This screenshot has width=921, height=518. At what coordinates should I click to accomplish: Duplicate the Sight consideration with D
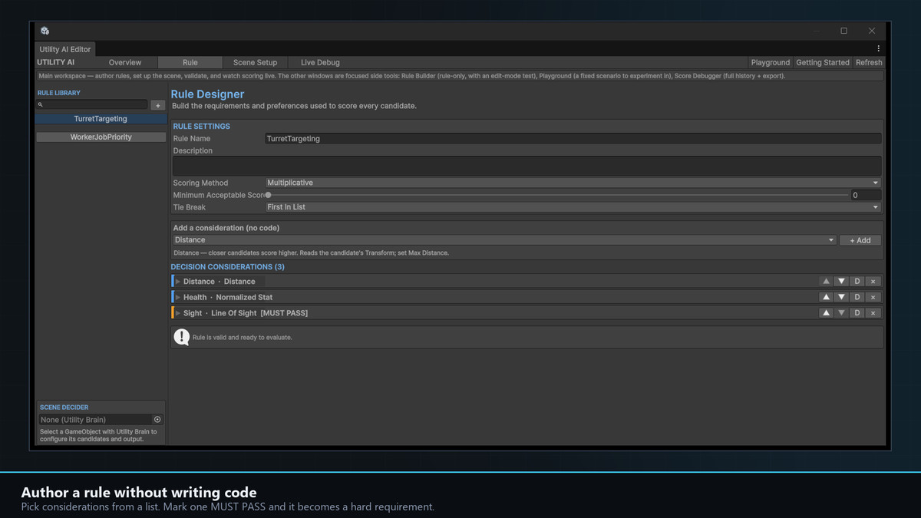click(857, 313)
